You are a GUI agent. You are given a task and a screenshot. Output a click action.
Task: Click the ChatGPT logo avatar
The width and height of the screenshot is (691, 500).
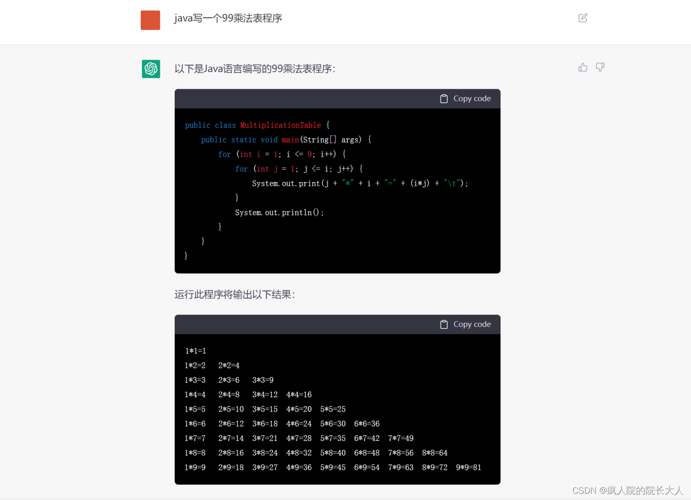[151, 69]
